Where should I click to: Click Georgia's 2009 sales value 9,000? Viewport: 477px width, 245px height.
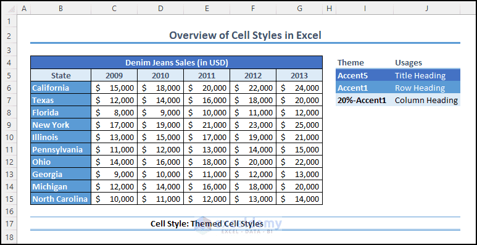[114, 175]
